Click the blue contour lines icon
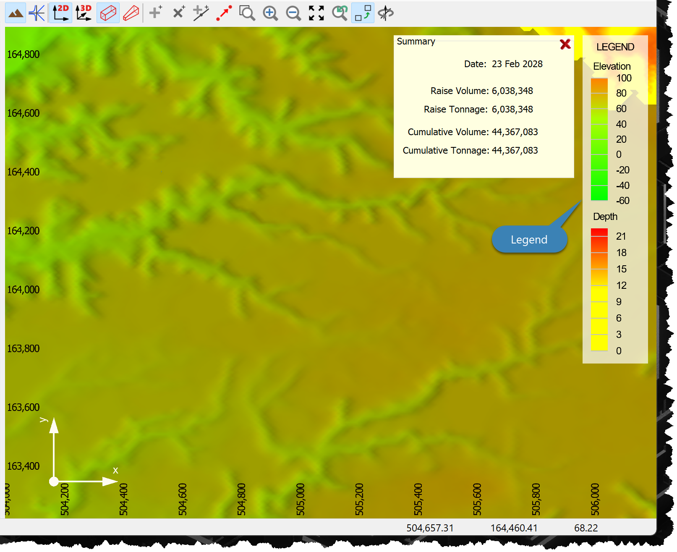677x552 pixels. pos(37,13)
